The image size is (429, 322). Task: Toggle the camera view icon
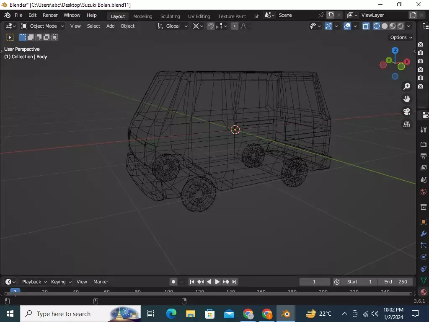[x=407, y=112]
